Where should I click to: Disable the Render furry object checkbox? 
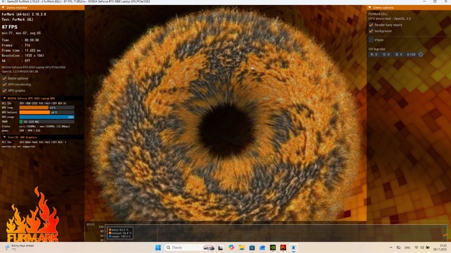pos(371,25)
